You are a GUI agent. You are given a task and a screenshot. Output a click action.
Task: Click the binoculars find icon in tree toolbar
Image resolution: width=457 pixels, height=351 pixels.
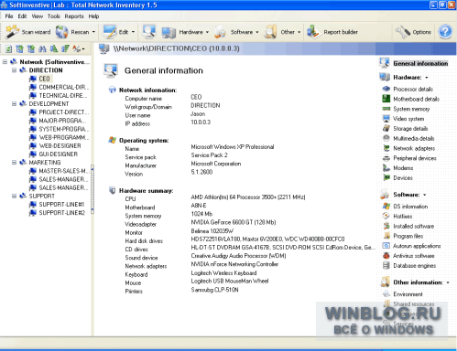(x=42, y=48)
